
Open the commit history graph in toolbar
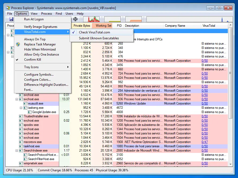pos(112,19)
